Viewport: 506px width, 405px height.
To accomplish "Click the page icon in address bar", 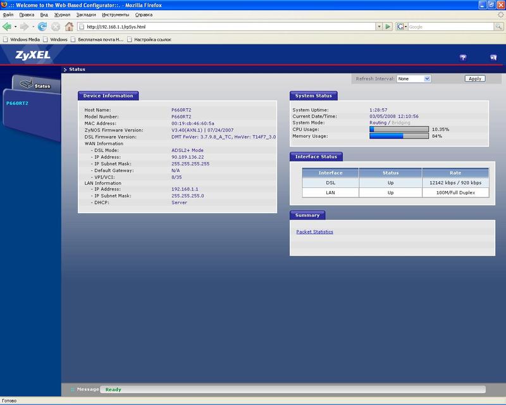I will point(82,27).
